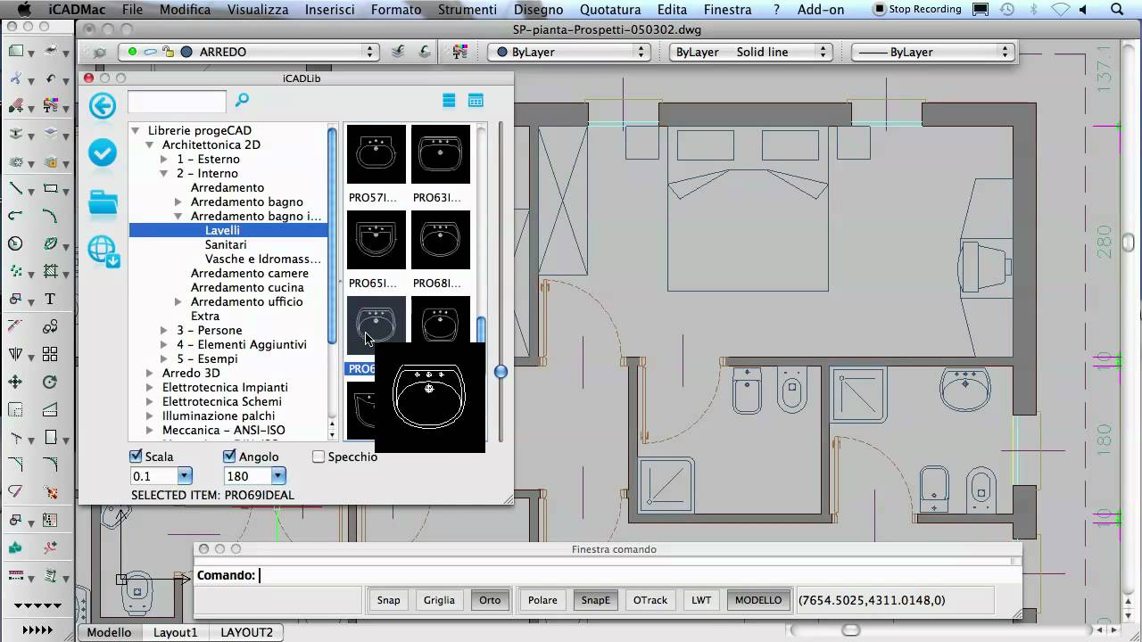The height and width of the screenshot is (642, 1142).
Task: Adjust the thumbnail size slider handle
Action: (501, 371)
